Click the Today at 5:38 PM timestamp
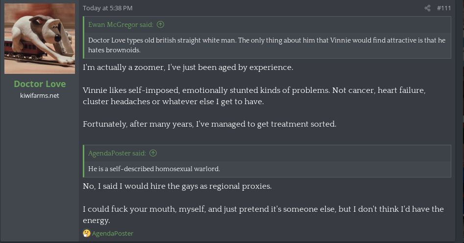This screenshot has height=243, width=464. [x=108, y=8]
